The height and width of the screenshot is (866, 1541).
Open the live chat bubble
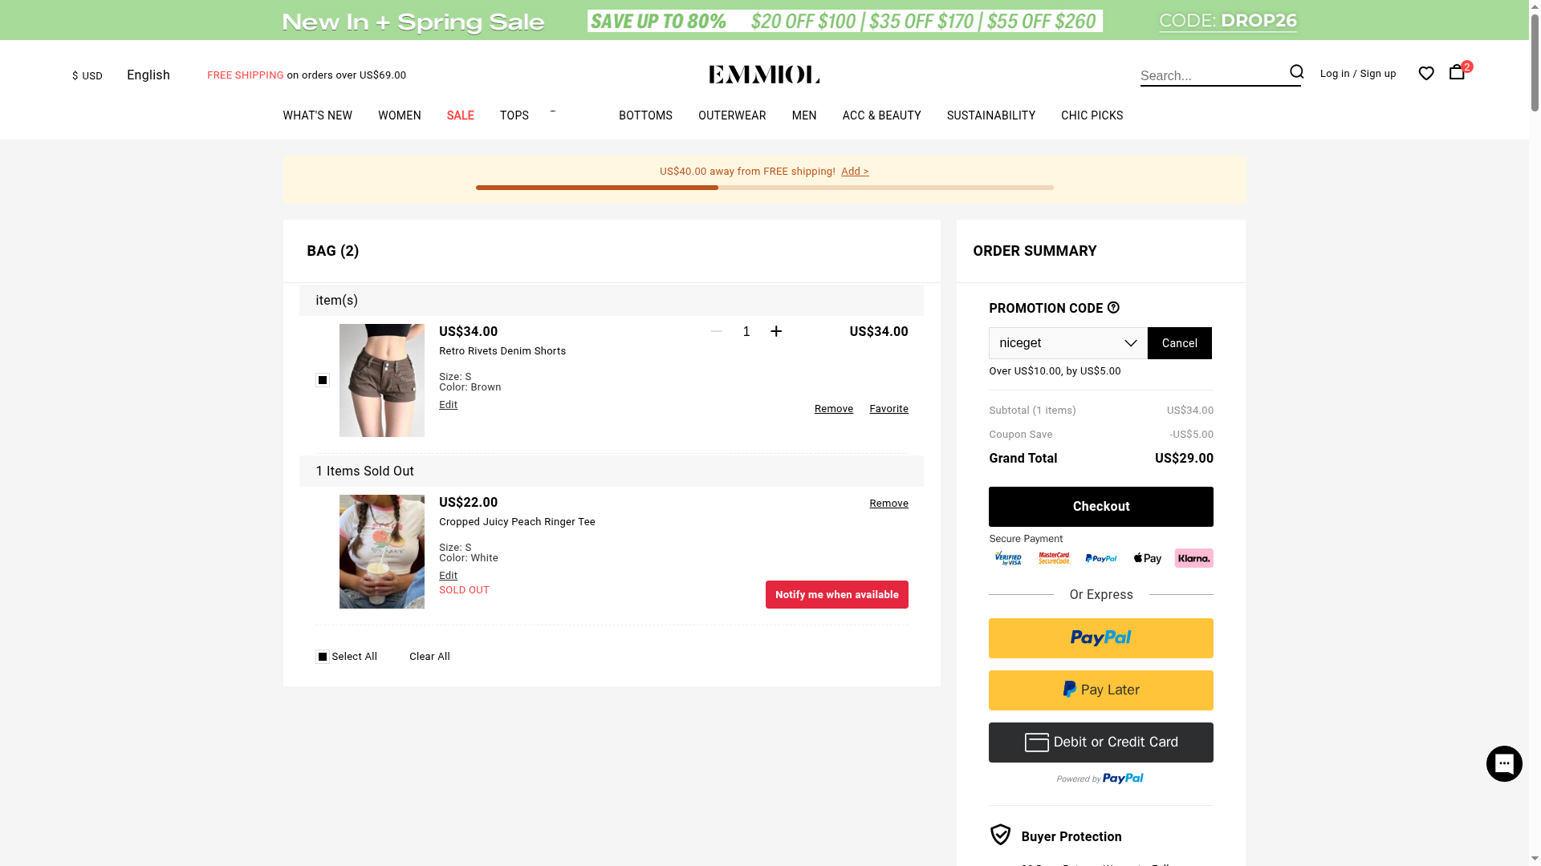[x=1504, y=763]
